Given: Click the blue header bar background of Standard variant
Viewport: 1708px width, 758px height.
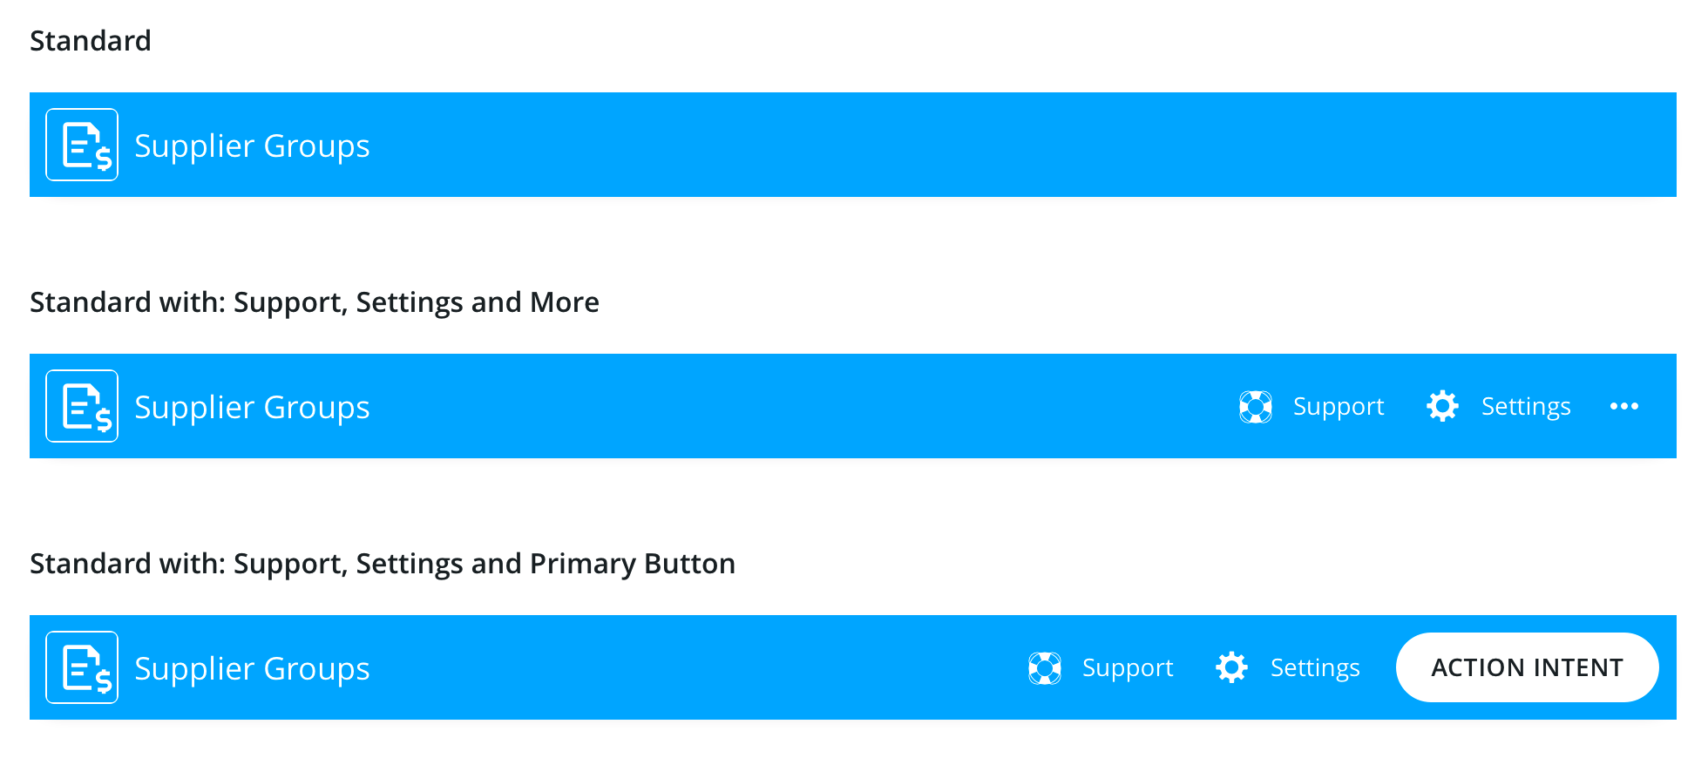Looking at the screenshot, I should (784, 145).
